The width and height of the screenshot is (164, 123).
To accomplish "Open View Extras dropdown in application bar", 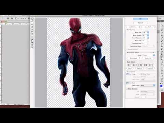I will click(17, 18).
